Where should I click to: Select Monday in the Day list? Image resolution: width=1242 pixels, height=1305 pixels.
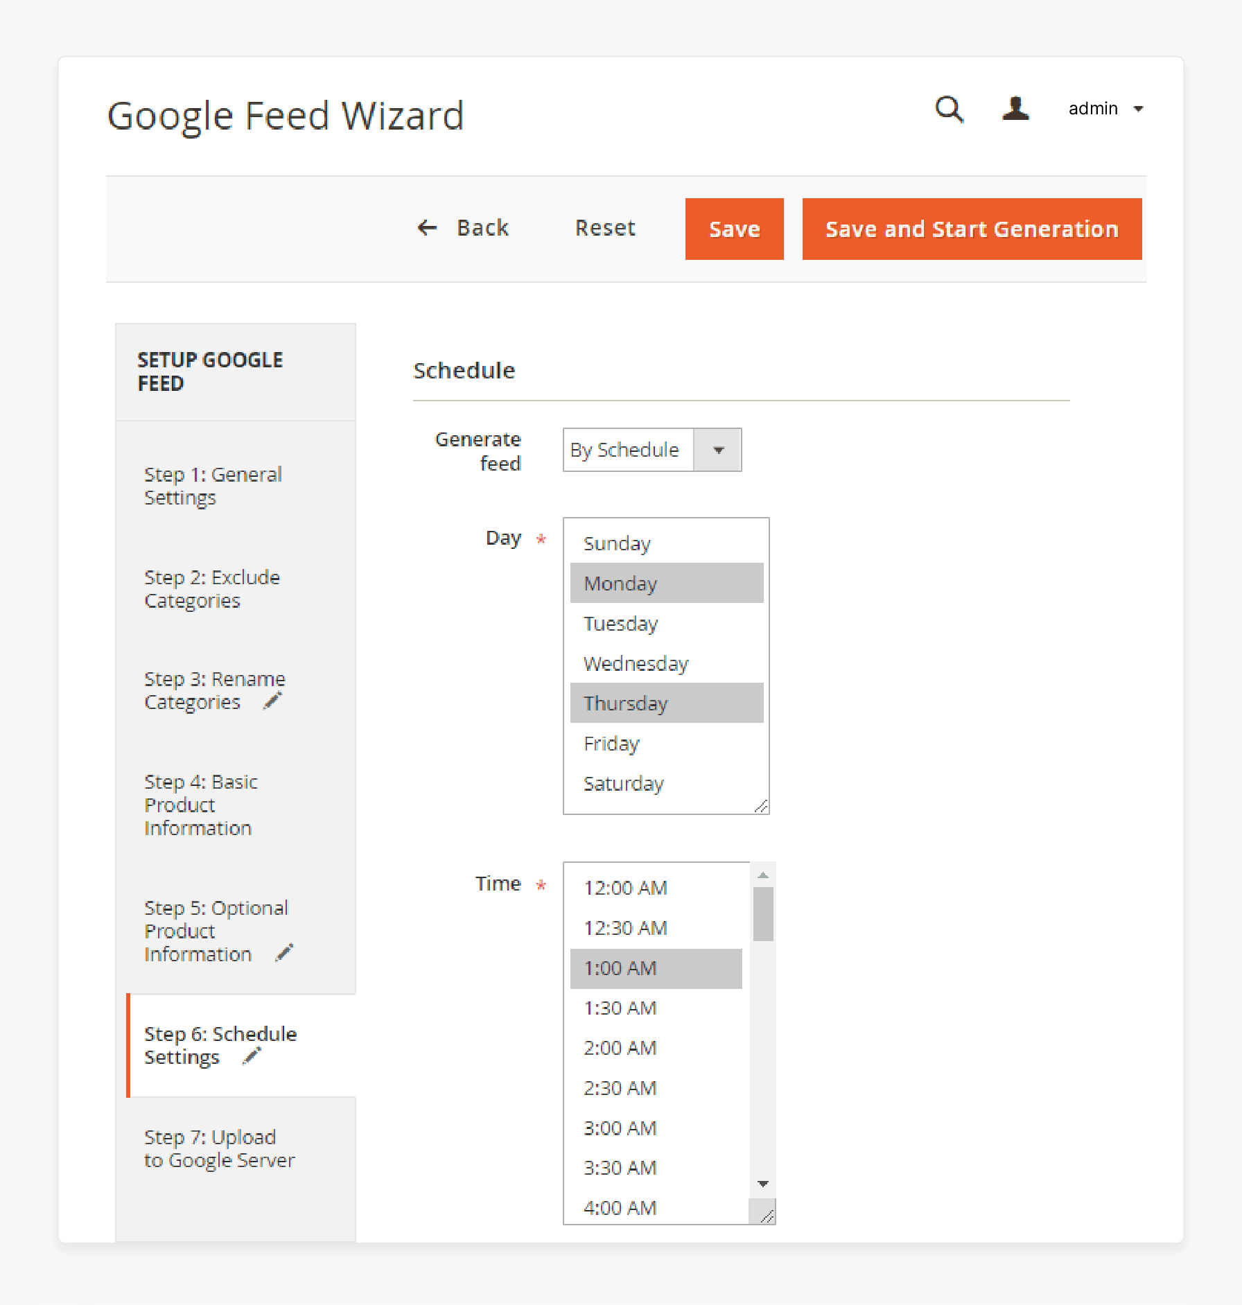(x=667, y=583)
